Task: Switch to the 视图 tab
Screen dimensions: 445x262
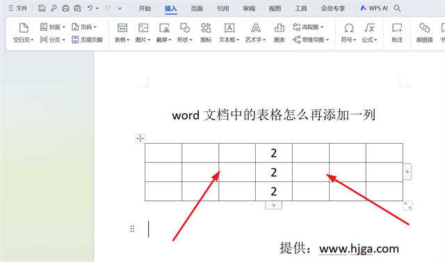Action: (275, 8)
